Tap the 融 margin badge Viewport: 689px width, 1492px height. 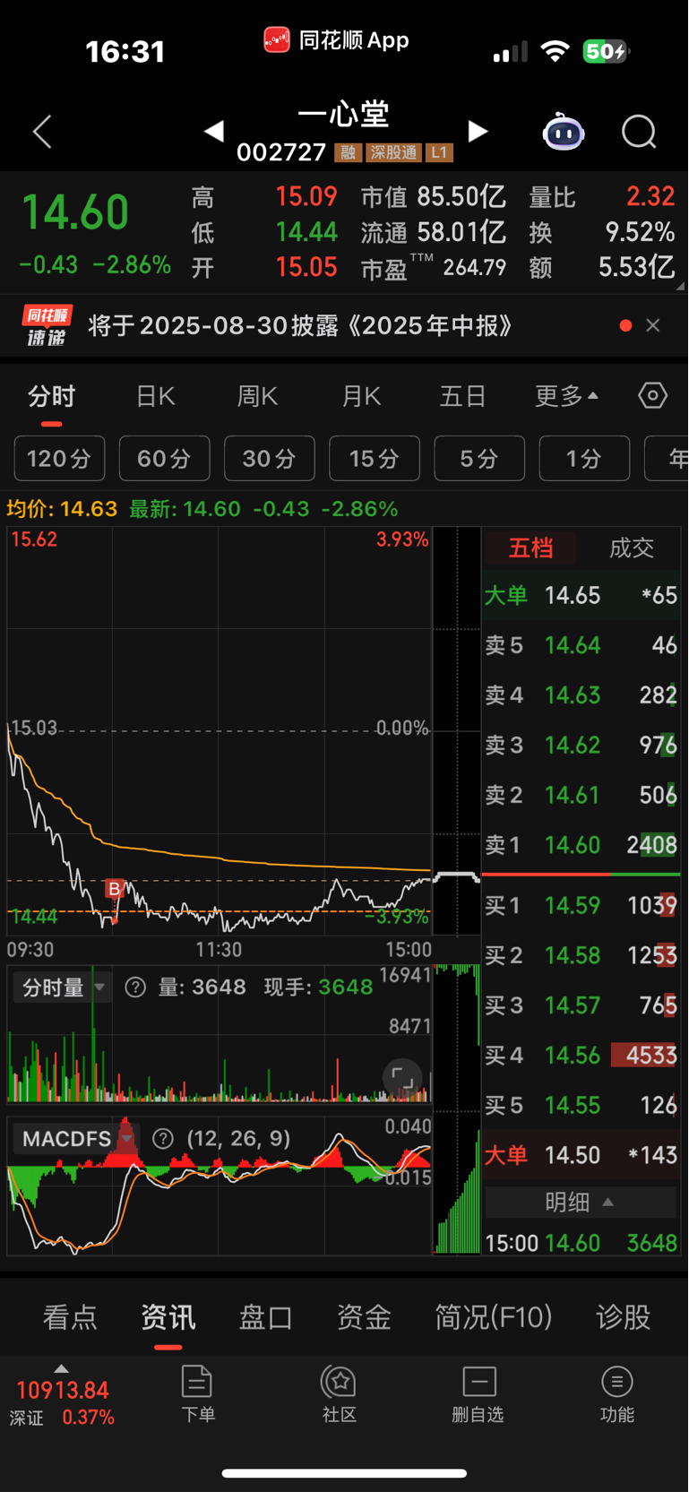coord(348,152)
